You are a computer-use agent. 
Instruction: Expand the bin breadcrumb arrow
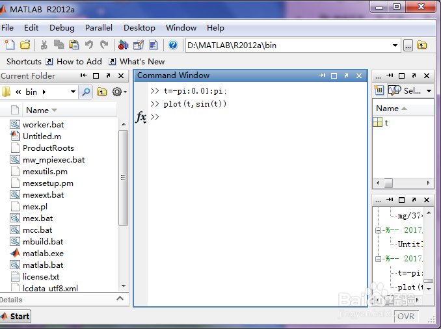click(x=44, y=92)
